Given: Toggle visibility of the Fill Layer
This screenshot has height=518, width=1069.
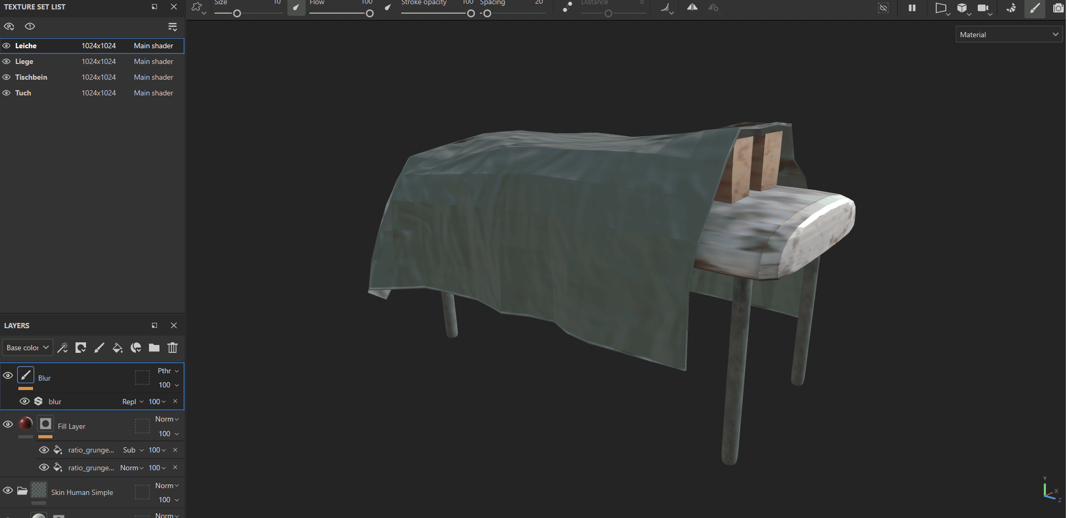Looking at the screenshot, I should click(8, 424).
